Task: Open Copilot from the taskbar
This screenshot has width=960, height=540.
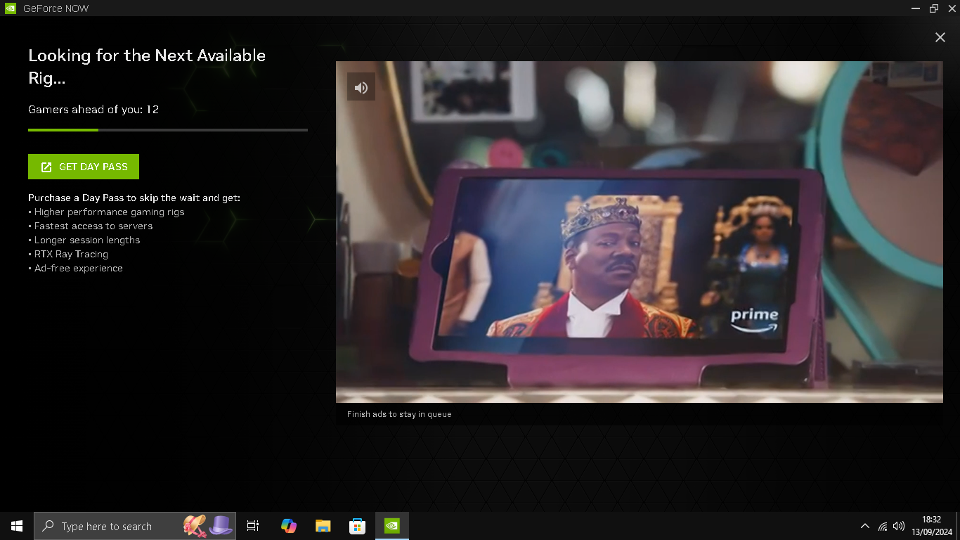Action: [289, 526]
